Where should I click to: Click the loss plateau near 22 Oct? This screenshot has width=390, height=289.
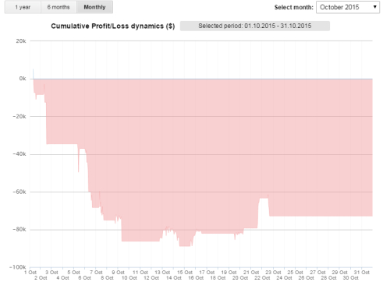[x=264, y=199]
